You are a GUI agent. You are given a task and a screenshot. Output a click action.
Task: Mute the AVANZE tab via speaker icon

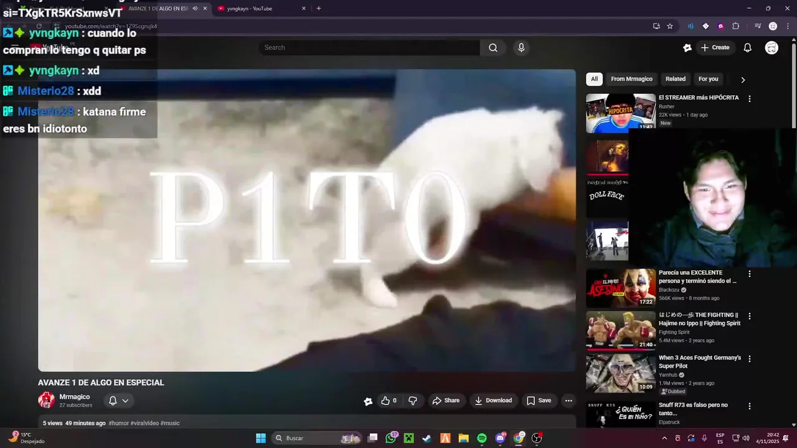(x=195, y=9)
